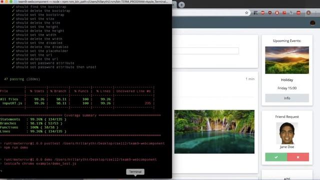Open the Adblock Plus ABP extension icon
The width and height of the screenshot is (320, 180).
point(262,13)
